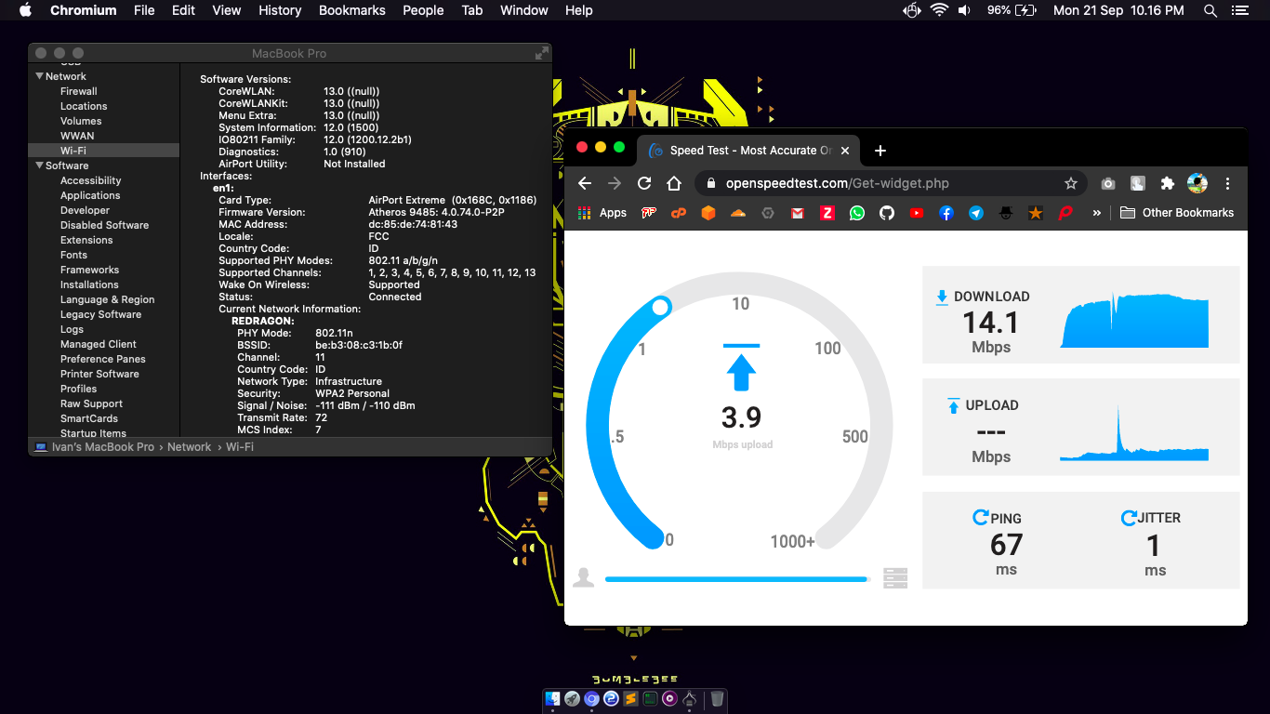
Task: Open the File menu
Action: click(144, 10)
